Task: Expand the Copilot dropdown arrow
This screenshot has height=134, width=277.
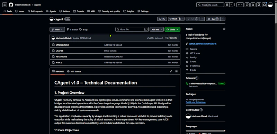Action: pos(231,5)
